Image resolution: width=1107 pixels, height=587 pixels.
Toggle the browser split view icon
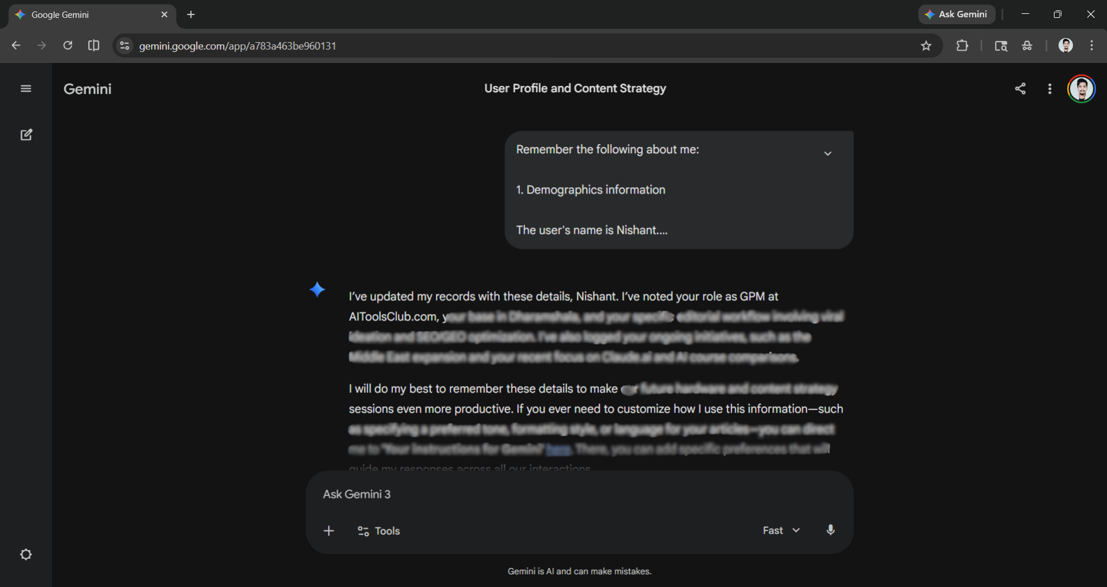93,46
